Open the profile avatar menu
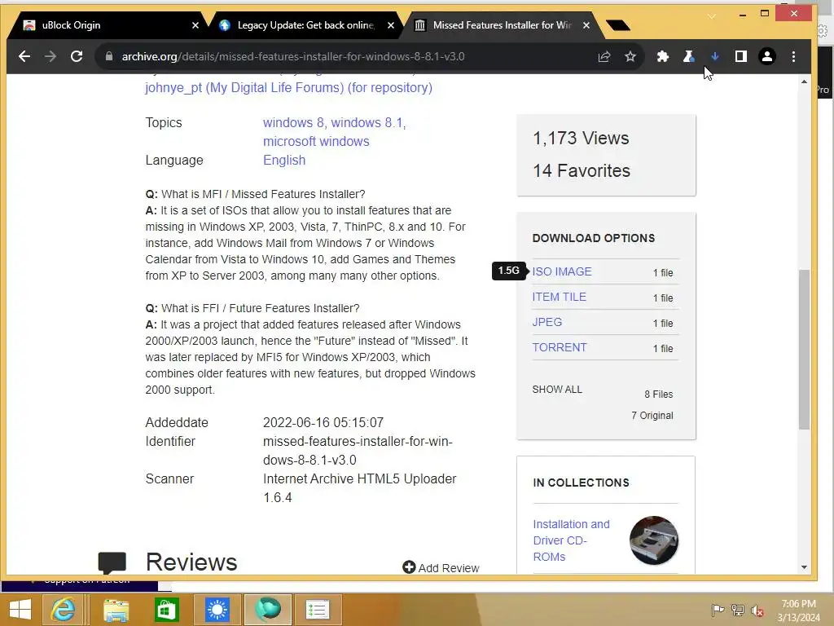The height and width of the screenshot is (626, 834). (x=767, y=56)
